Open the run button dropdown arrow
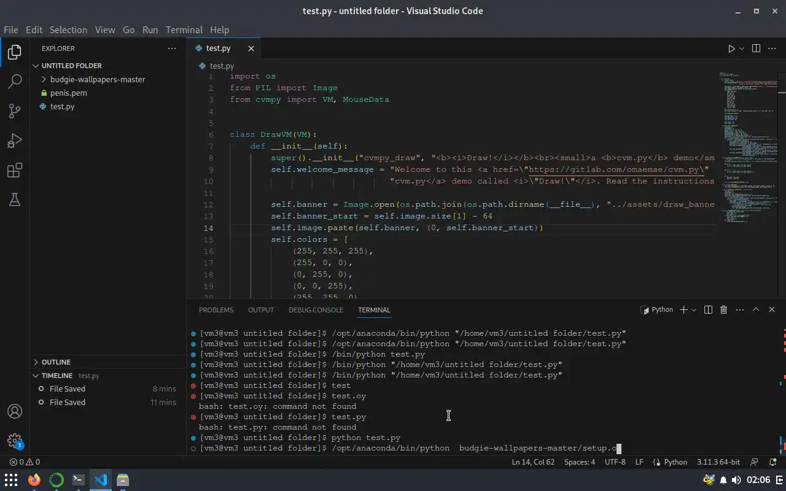Image resolution: width=786 pixels, height=491 pixels. tap(742, 48)
